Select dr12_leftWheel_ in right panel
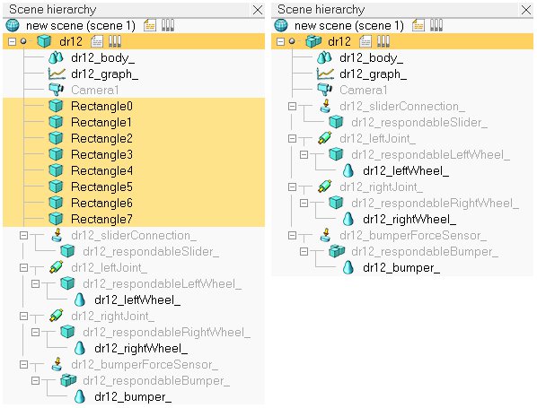Viewport: 537px width, 408px height. point(406,170)
